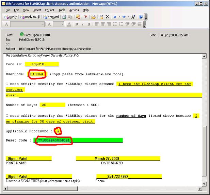Delete the message with X icon

point(107,17)
